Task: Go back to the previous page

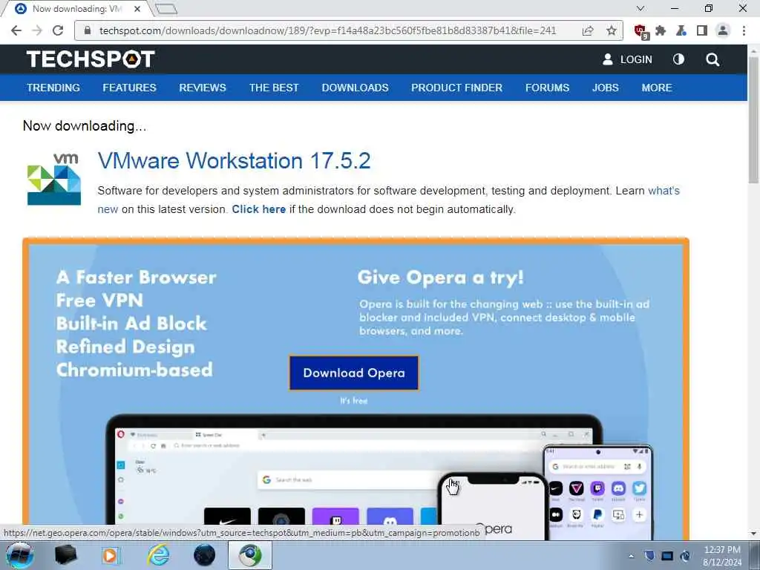Action: [16, 30]
